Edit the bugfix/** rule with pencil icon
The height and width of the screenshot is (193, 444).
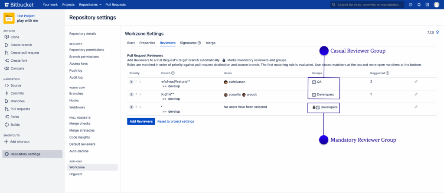416,94
